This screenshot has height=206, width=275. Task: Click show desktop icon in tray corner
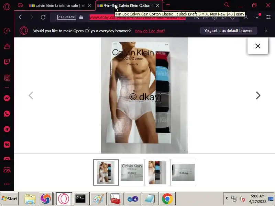click(x=271, y=199)
